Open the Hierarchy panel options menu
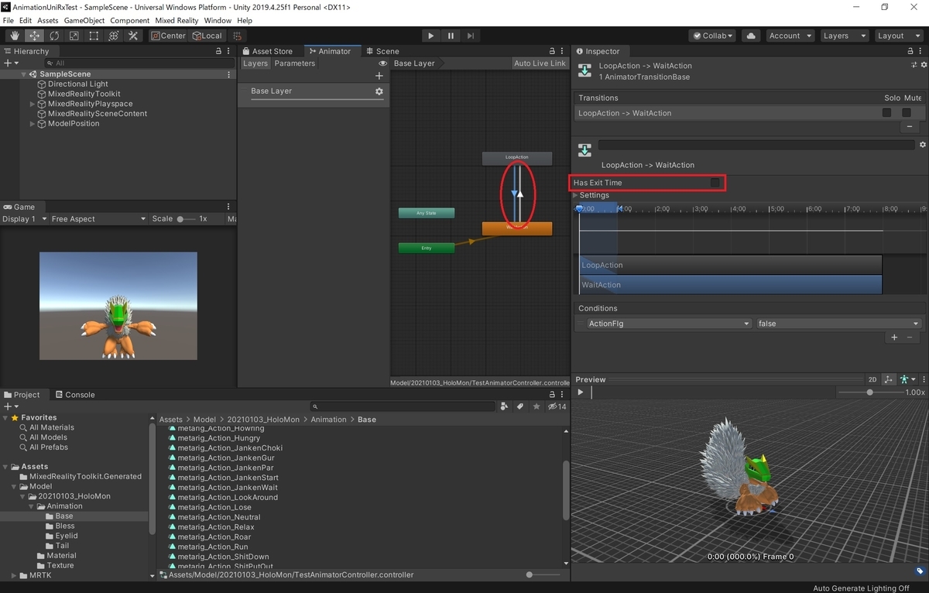929x593 pixels. [x=229, y=51]
